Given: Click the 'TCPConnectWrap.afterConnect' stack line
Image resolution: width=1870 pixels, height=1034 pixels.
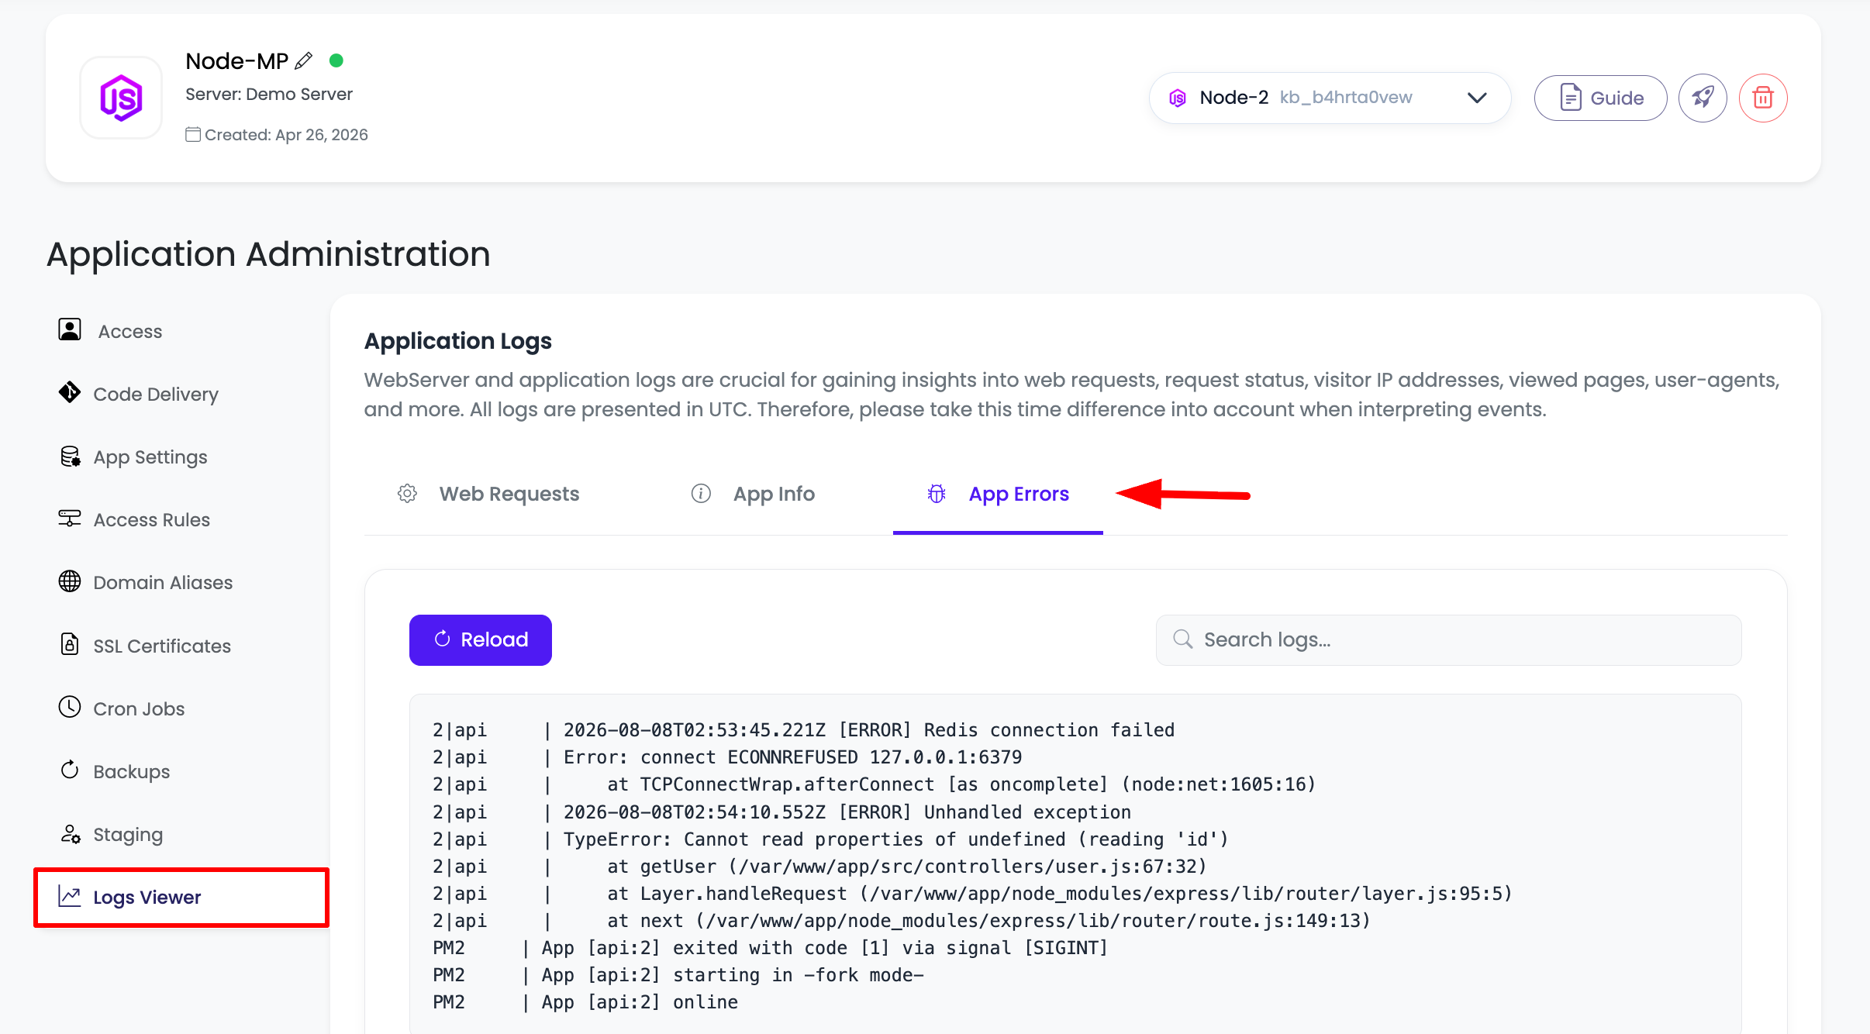Looking at the screenshot, I should coord(875,784).
